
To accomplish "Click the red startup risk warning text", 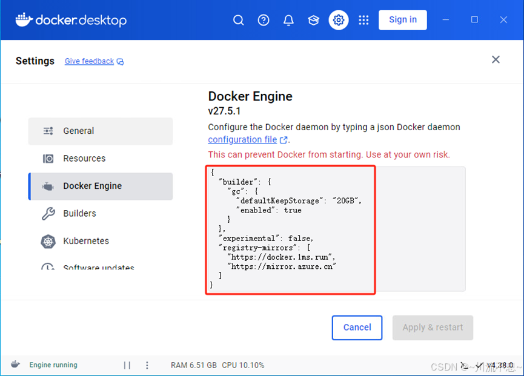I will pos(329,154).
